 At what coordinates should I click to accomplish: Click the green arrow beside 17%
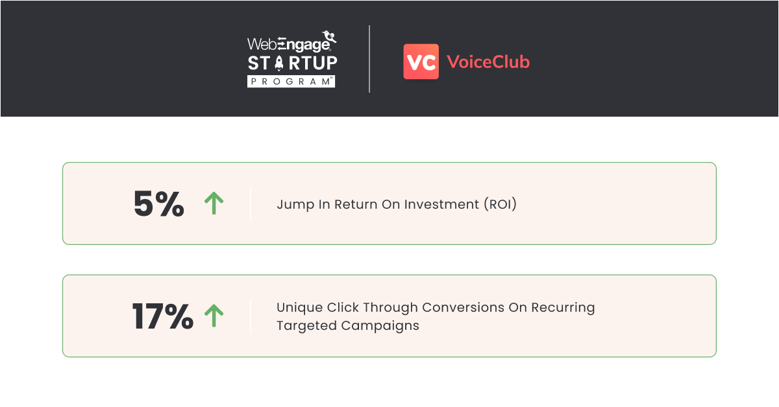click(214, 316)
